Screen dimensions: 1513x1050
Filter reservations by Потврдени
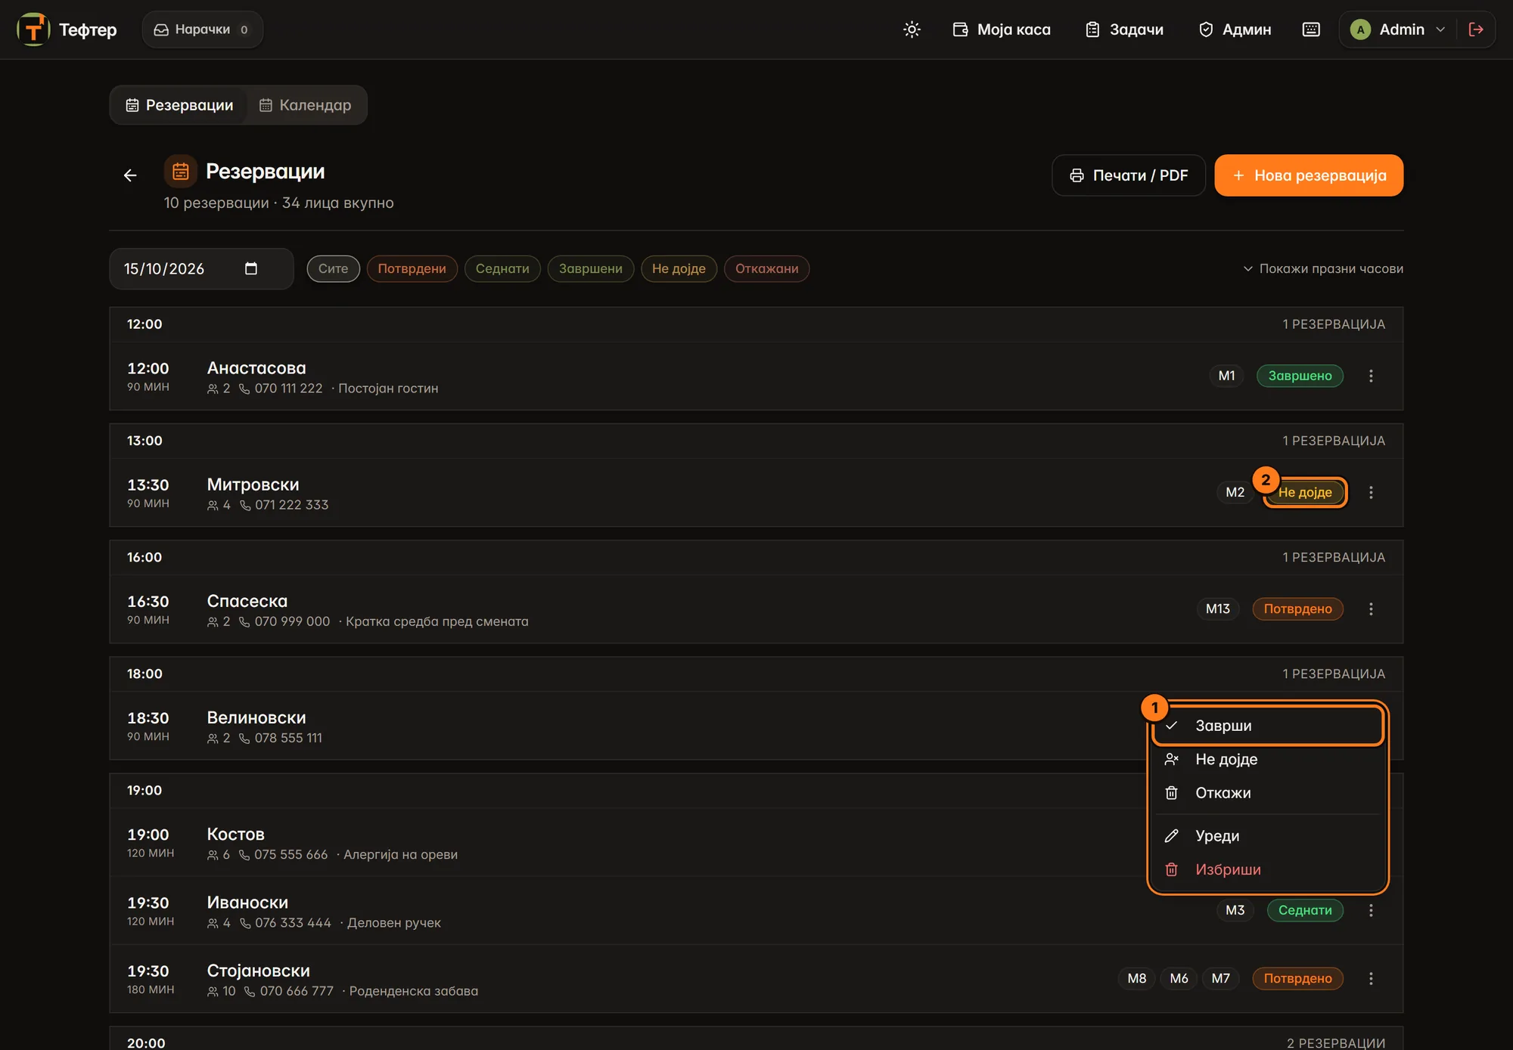pyautogui.click(x=412, y=268)
